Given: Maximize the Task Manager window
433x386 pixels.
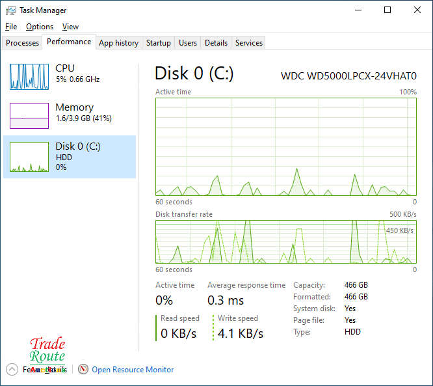Looking at the screenshot, I should 387,10.
